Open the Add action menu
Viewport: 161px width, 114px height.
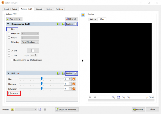14,19
